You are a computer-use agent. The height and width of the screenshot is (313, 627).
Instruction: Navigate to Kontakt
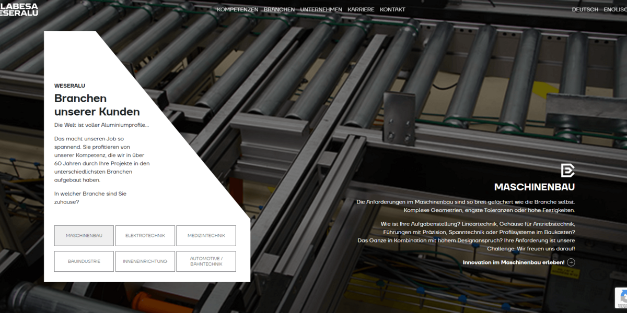point(392,9)
